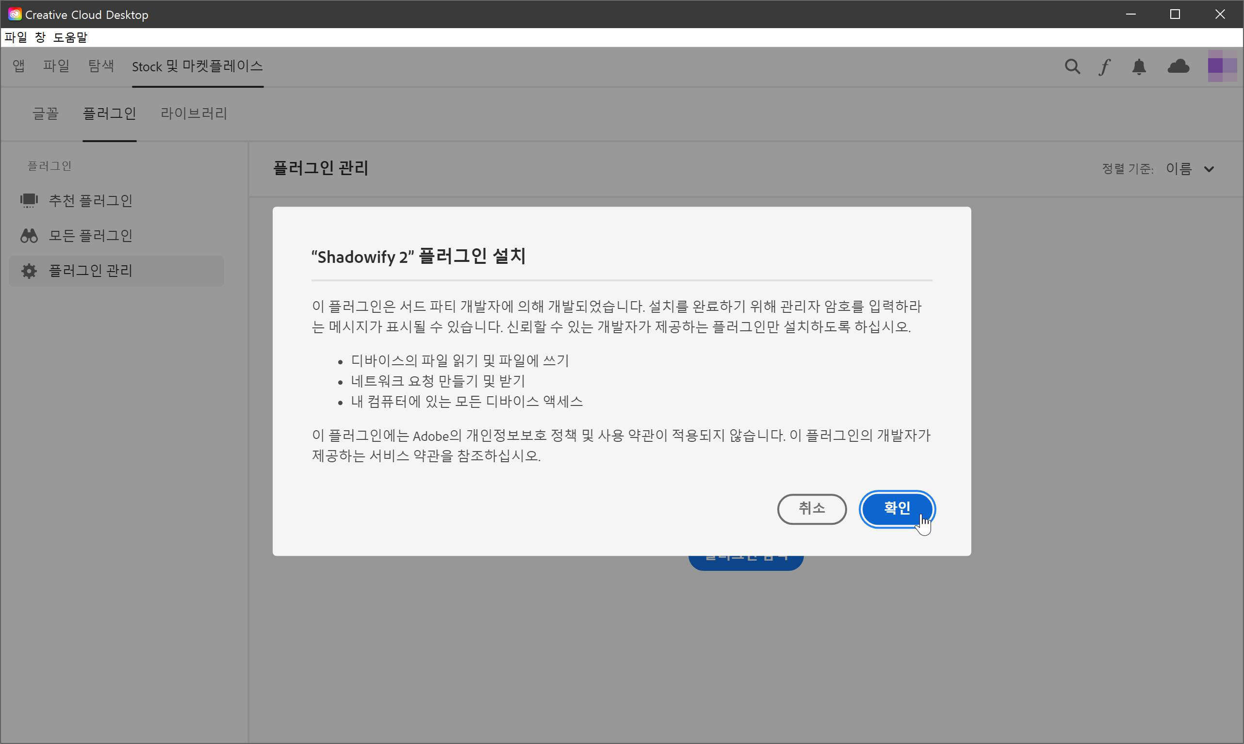Open notifications bell icon
Viewport: 1244px width, 744px height.
coord(1139,66)
